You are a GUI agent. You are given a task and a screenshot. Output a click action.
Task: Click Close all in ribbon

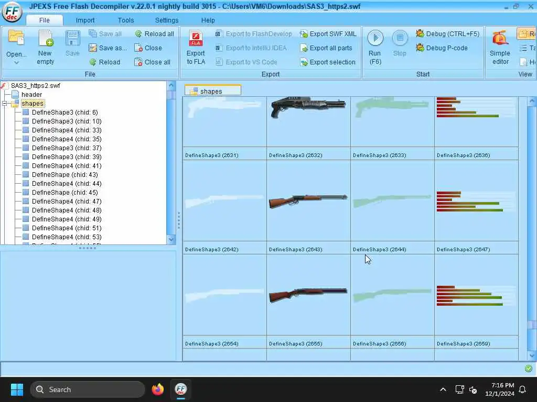152,62
